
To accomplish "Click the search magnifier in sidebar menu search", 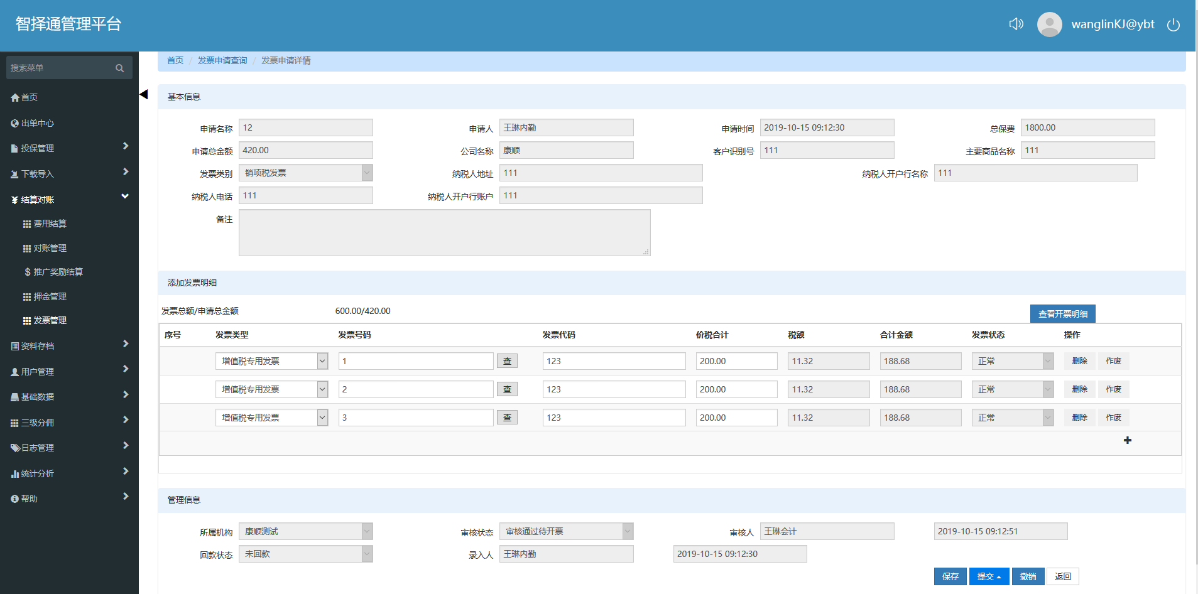I will pos(119,68).
